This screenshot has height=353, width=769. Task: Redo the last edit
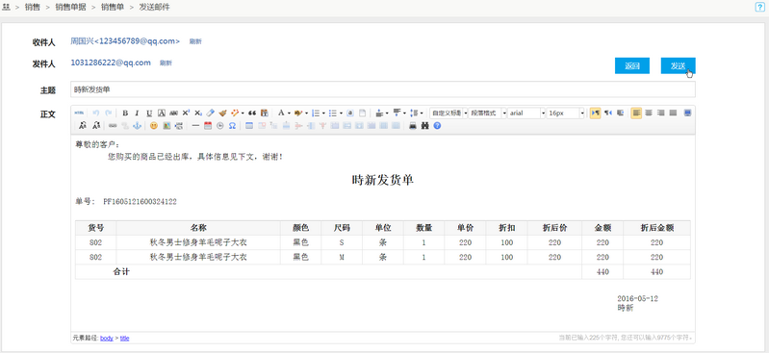click(x=109, y=113)
